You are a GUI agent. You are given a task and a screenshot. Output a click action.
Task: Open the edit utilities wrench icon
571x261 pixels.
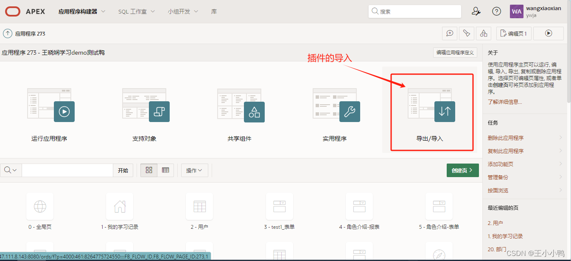[467, 33]
